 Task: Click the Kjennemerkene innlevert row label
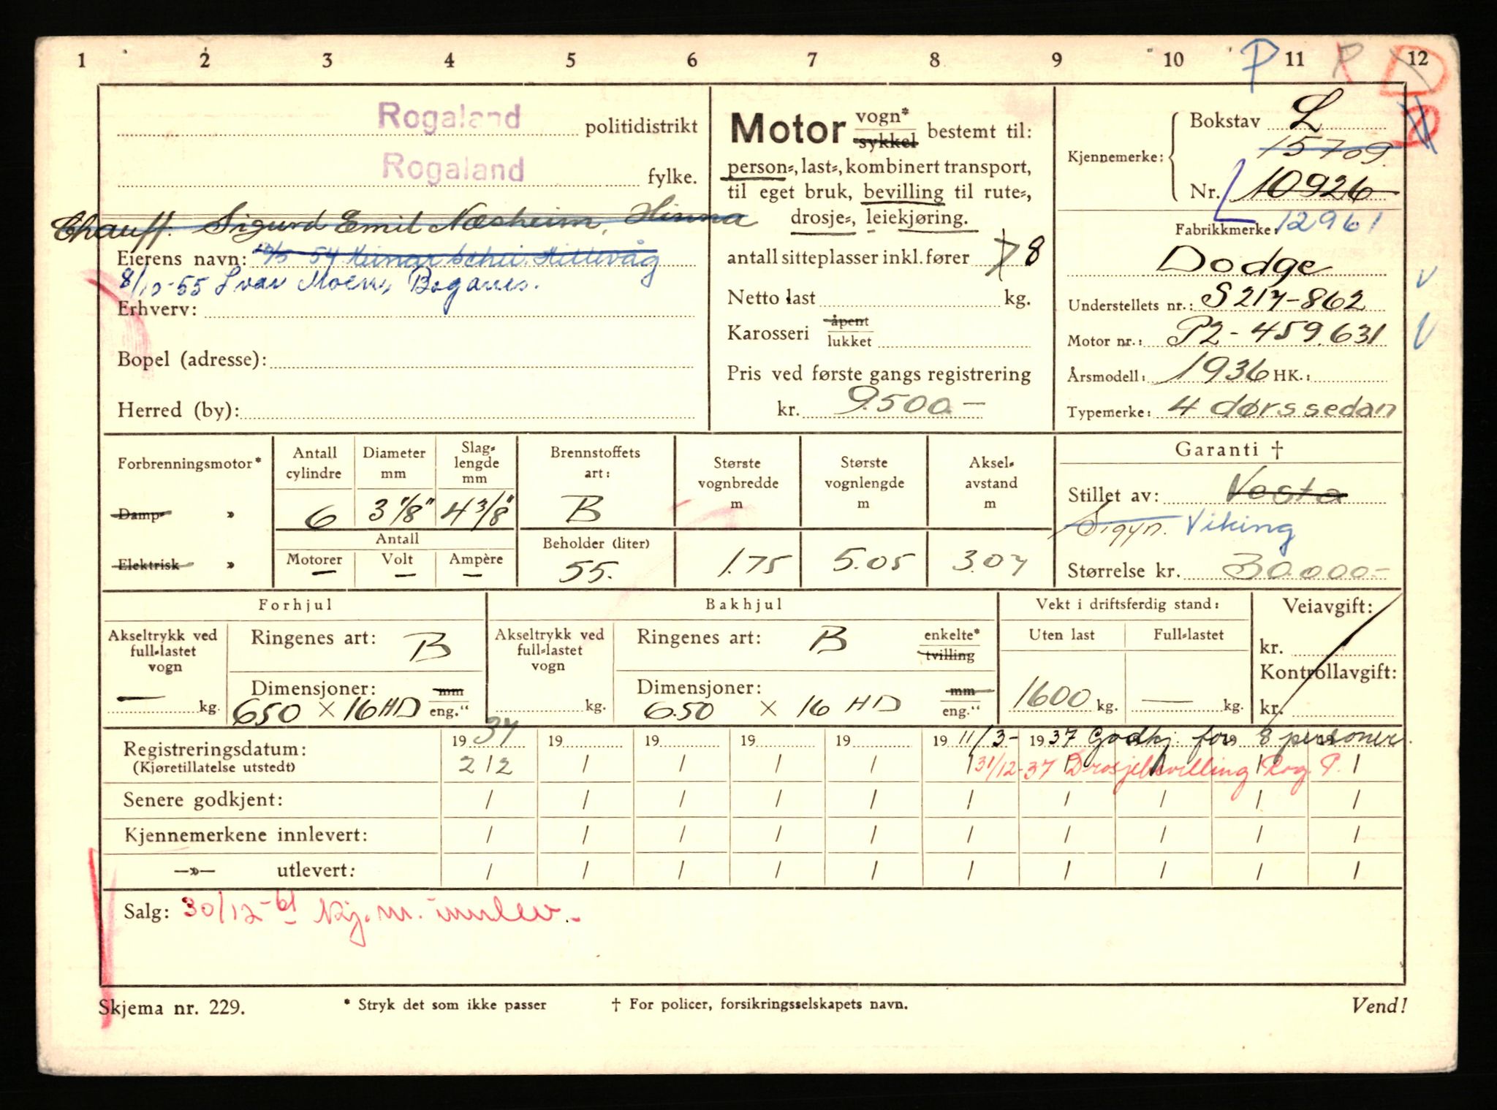tap(246, 835)
